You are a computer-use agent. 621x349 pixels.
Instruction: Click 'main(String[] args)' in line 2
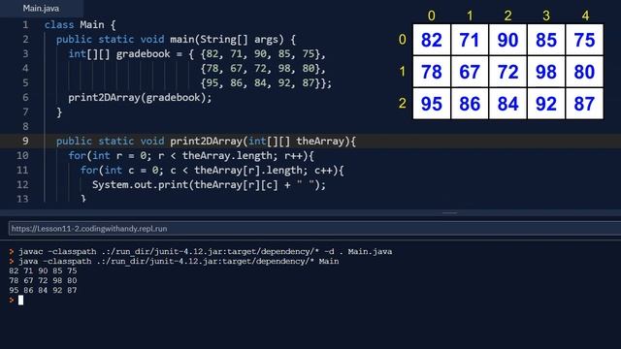point(227,40)
